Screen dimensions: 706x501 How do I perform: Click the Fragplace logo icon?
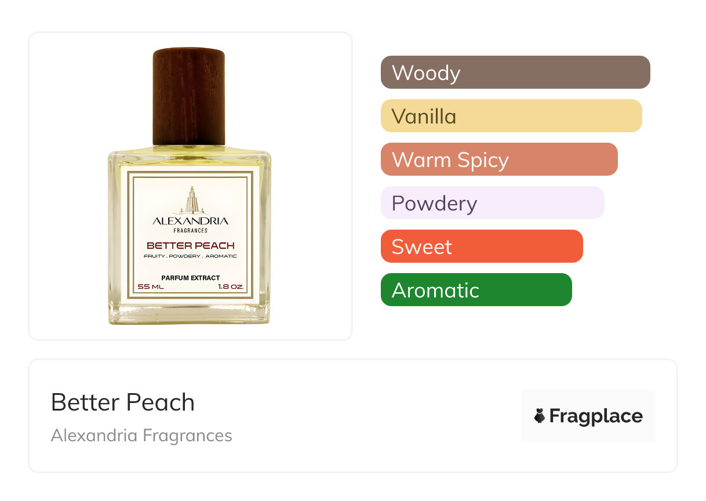click(x=540, y=416)
